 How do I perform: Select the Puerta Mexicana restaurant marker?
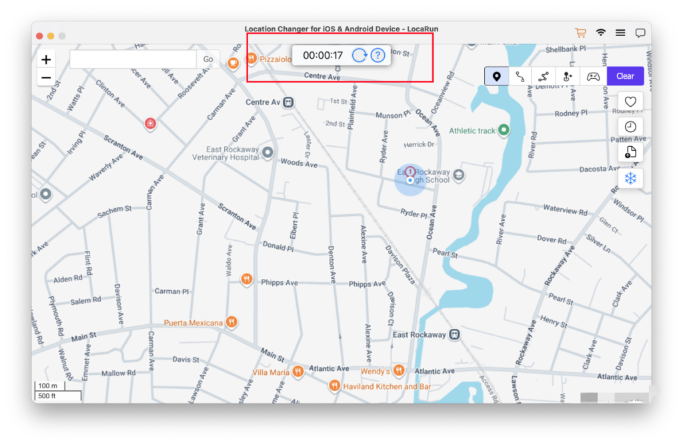point(231,322)
